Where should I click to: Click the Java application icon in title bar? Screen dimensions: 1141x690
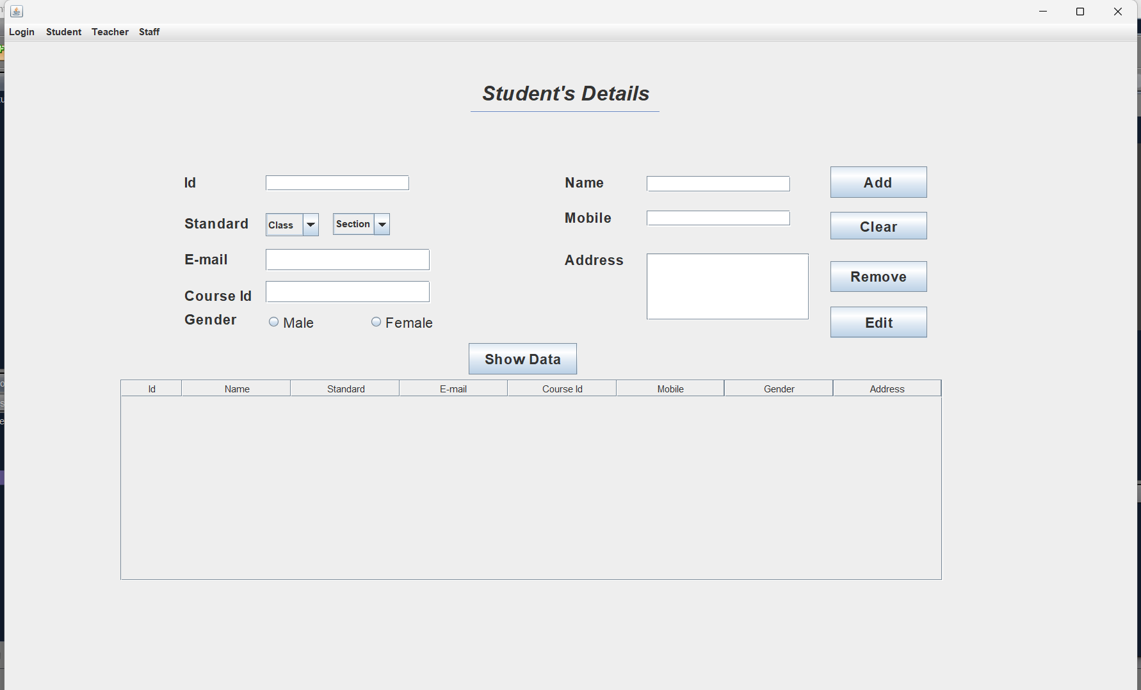[17, 12]
